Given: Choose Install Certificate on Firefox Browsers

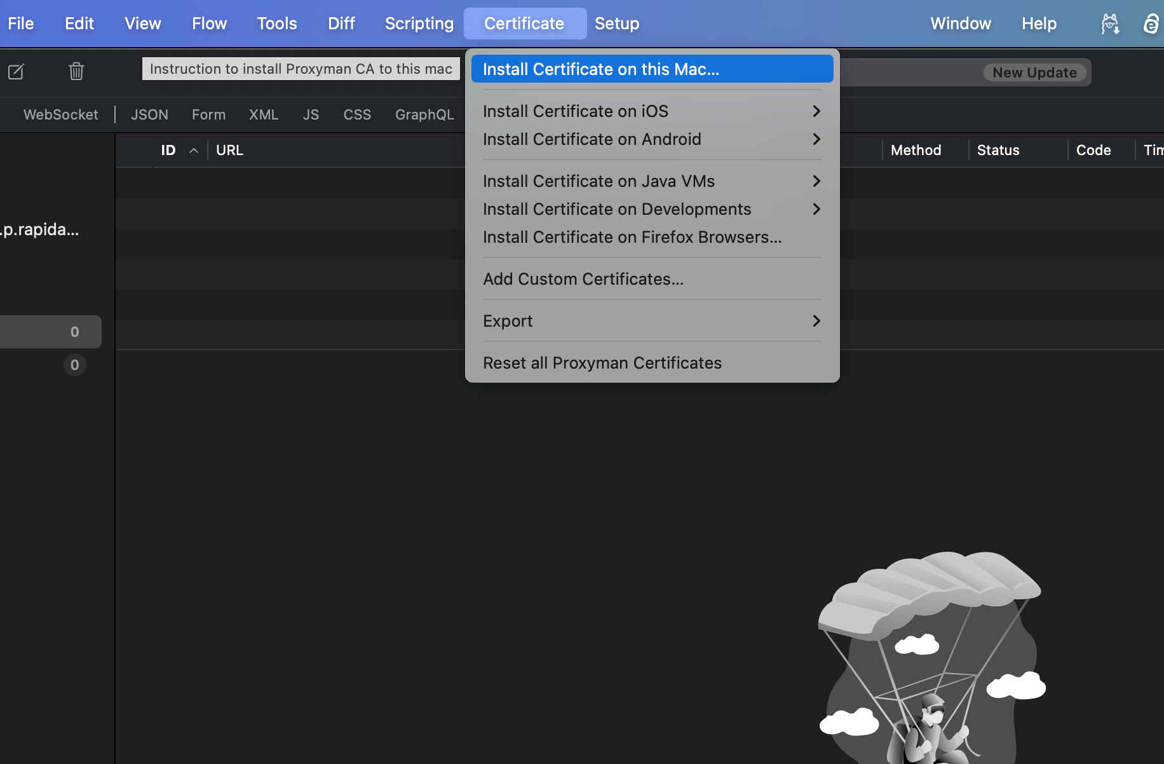Looking at the screenshot, I should 653,237.
